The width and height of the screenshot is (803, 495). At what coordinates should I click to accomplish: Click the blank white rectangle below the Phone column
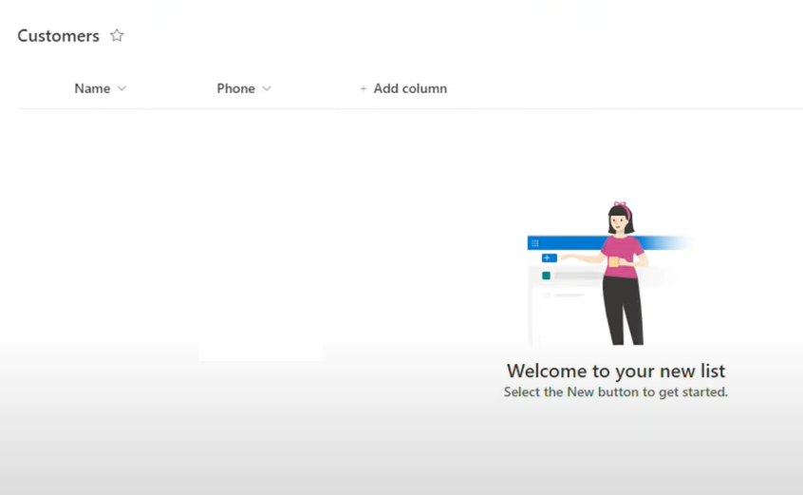(x=261, y=349)
